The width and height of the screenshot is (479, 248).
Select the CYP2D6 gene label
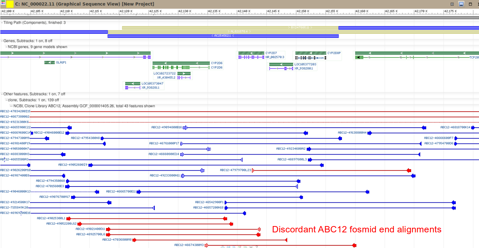(x=217, y=63)
